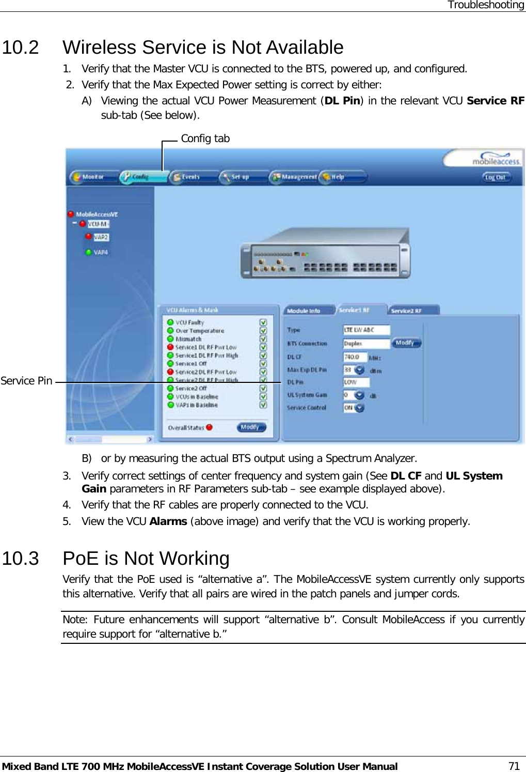526x772 pixels.
Task: Click the Service Control label
Action: (x=307, y=408)
